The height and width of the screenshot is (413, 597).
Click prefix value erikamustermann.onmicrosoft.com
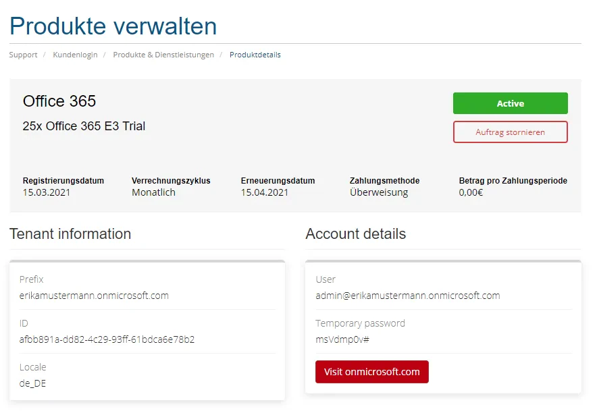click(x=94, y=296)
